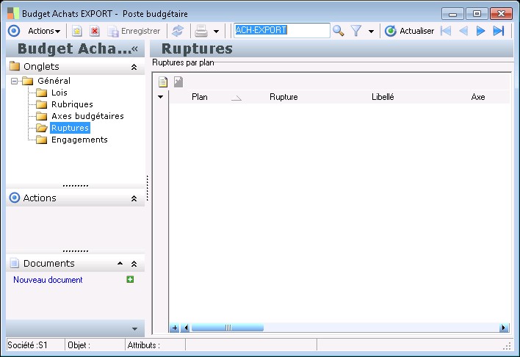The width and height of the screenshot is (520, 357).
Task: Go to the first record
Action: click(x=446, y=31)
